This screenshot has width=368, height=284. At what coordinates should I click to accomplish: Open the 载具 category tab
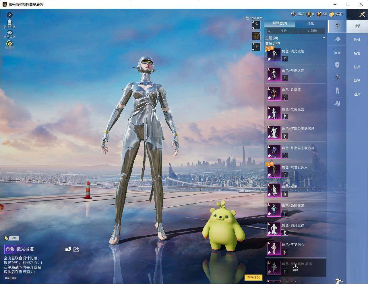[x=357, y=67]
